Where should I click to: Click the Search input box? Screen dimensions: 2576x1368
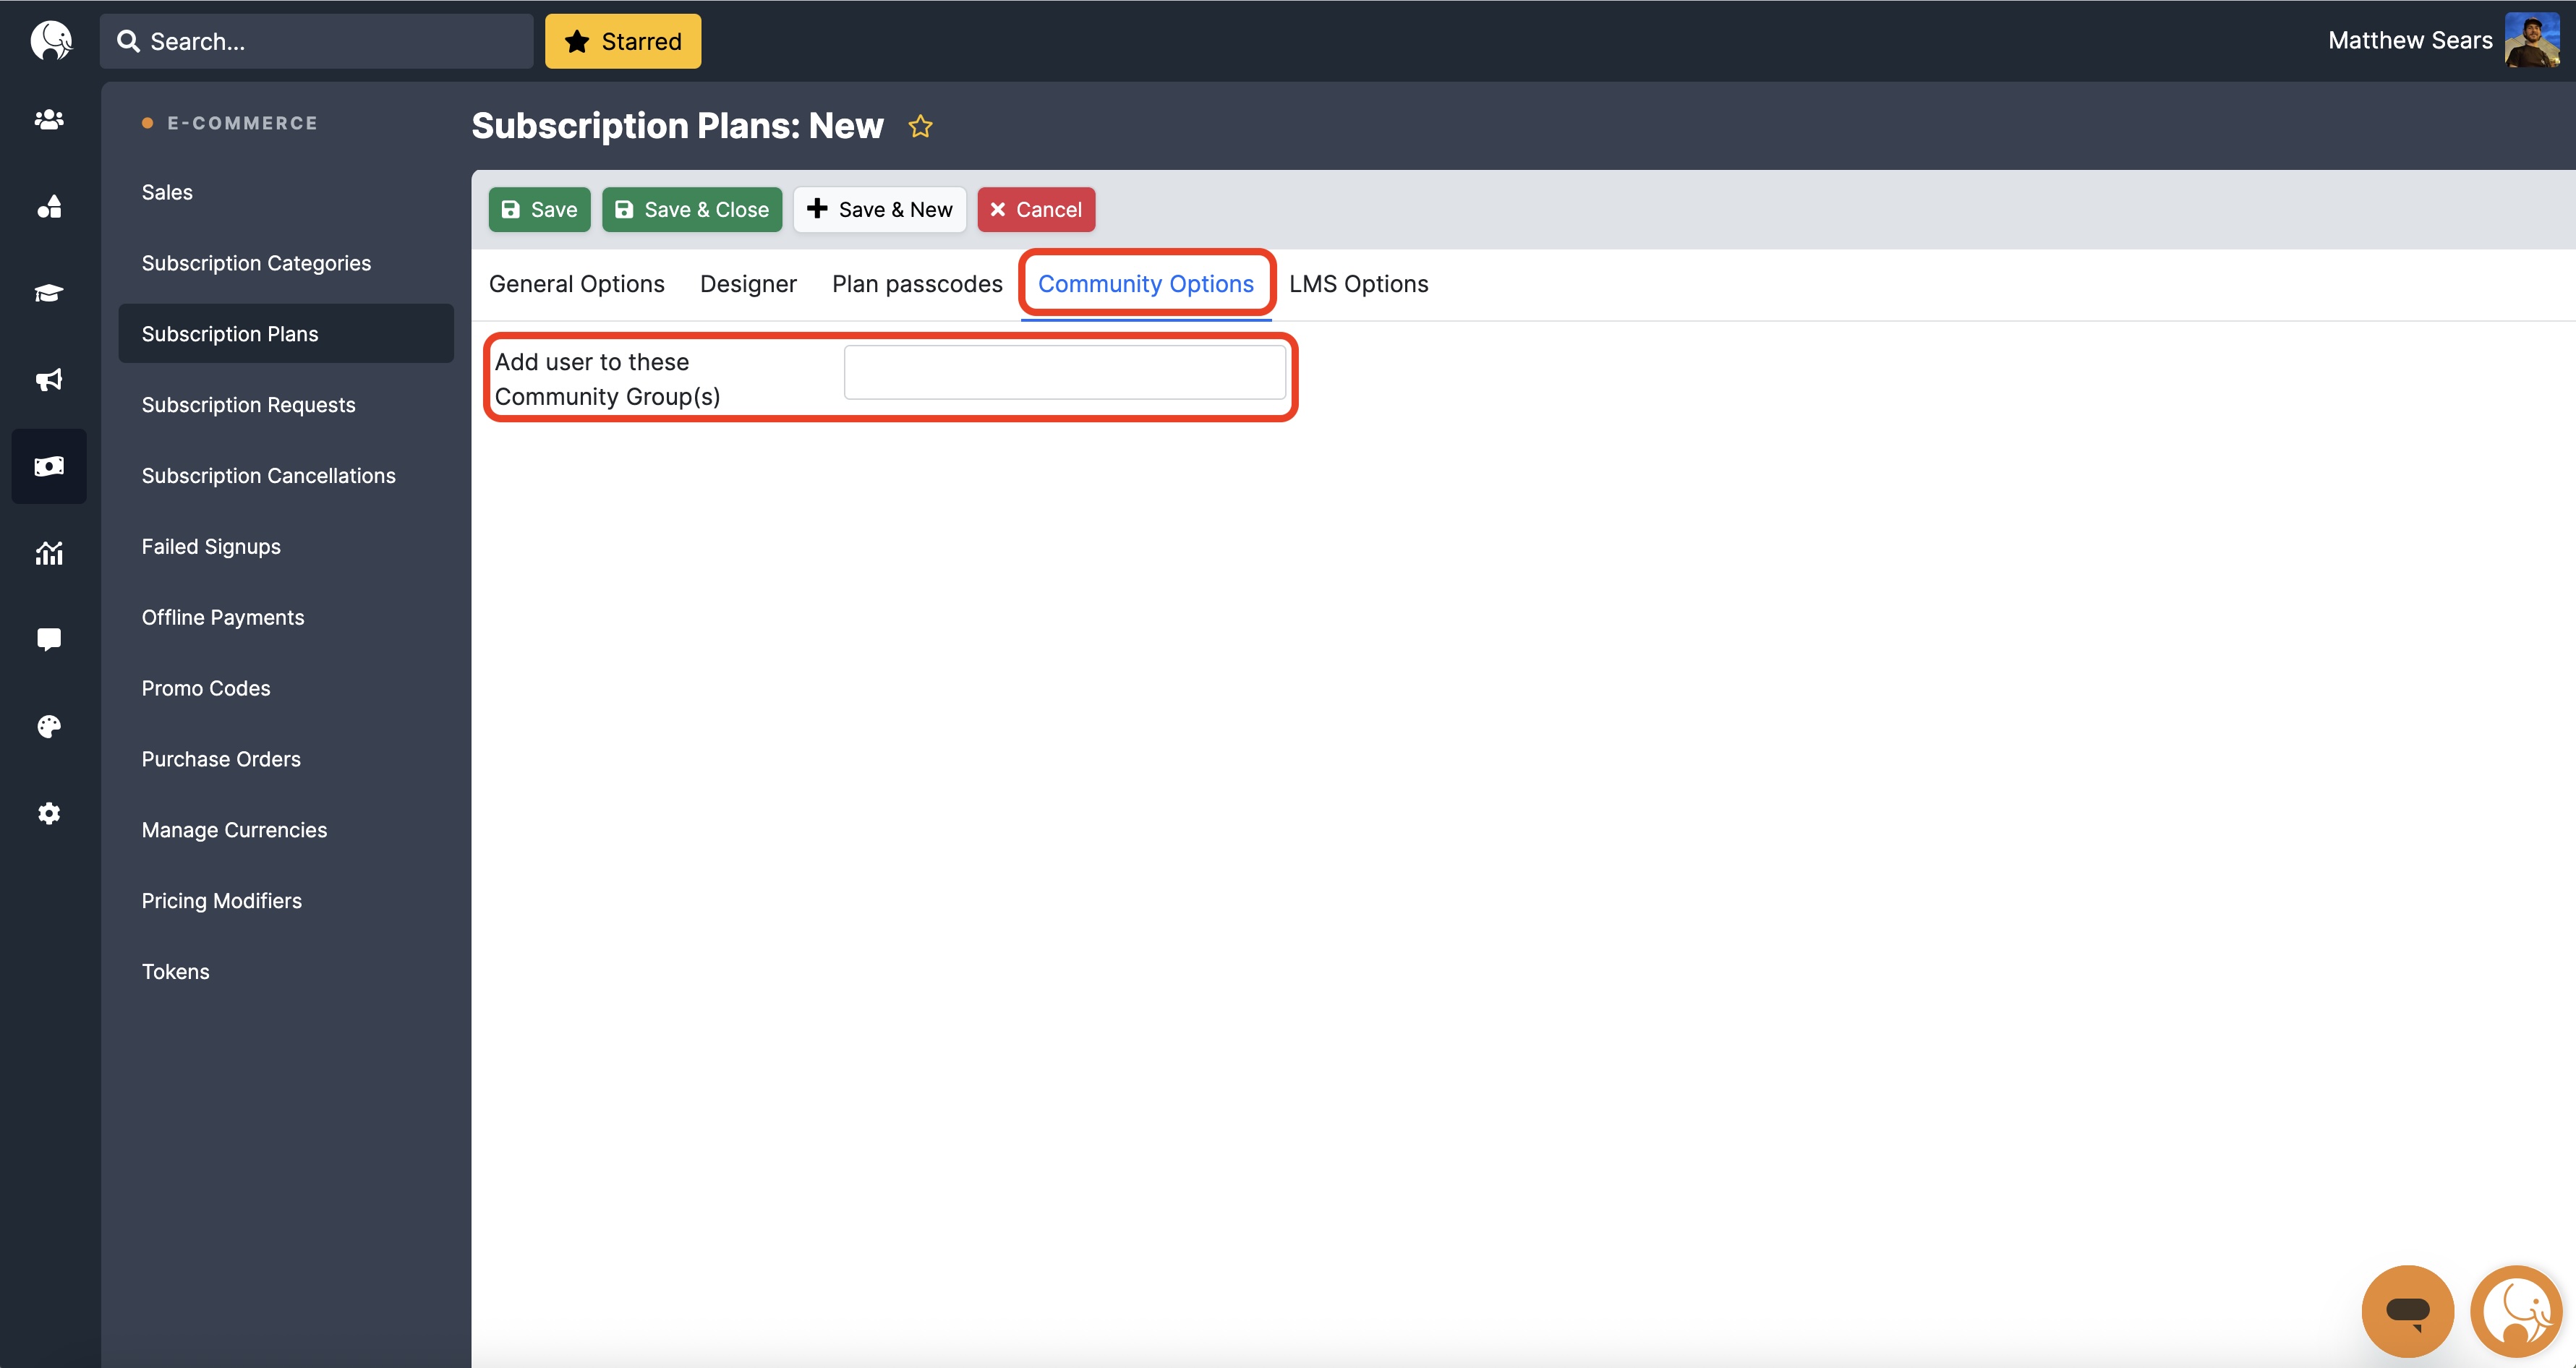click(316, 41)
